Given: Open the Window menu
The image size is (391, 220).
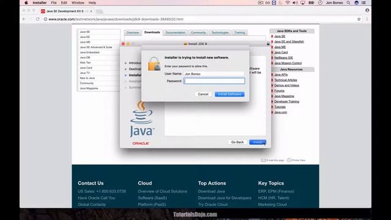Looking at the screenshot, I should pos(78,2).
